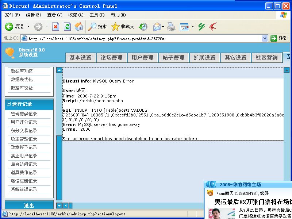Click the Print page icon
This screenshot has height=219, width=292.
pyautogui.click(x=171, y=27)
